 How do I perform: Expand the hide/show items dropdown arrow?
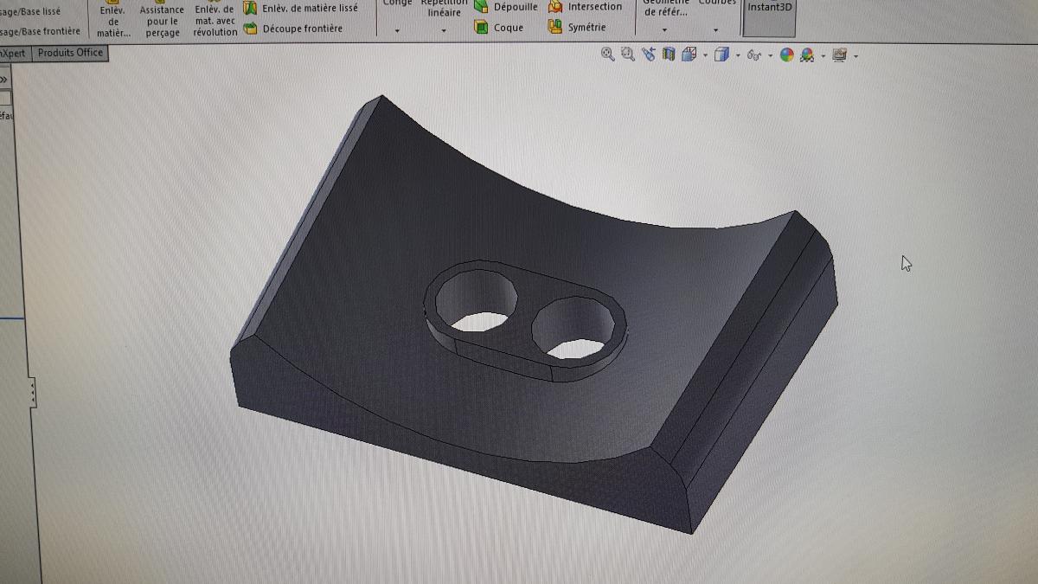(769, 56)
